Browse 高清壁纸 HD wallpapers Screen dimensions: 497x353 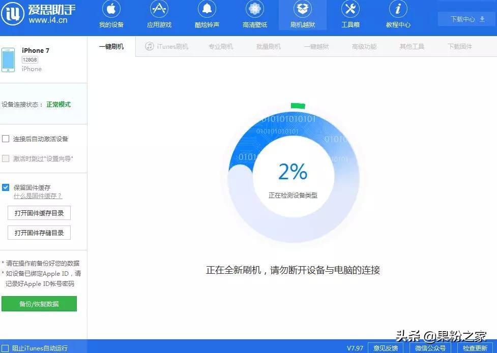pyautogui.click(x=254, y=15)
